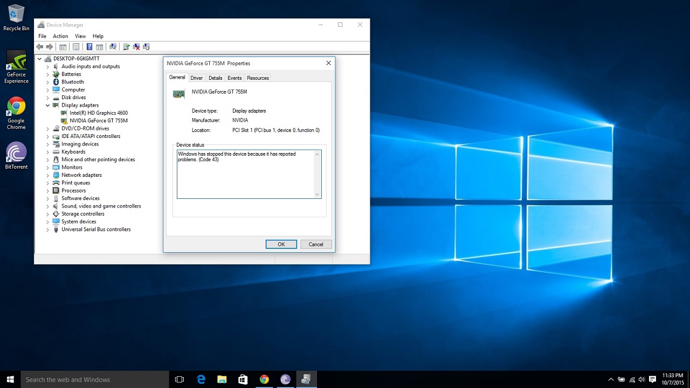
Task: Expand the Processors category
Action: pos(47,191)
